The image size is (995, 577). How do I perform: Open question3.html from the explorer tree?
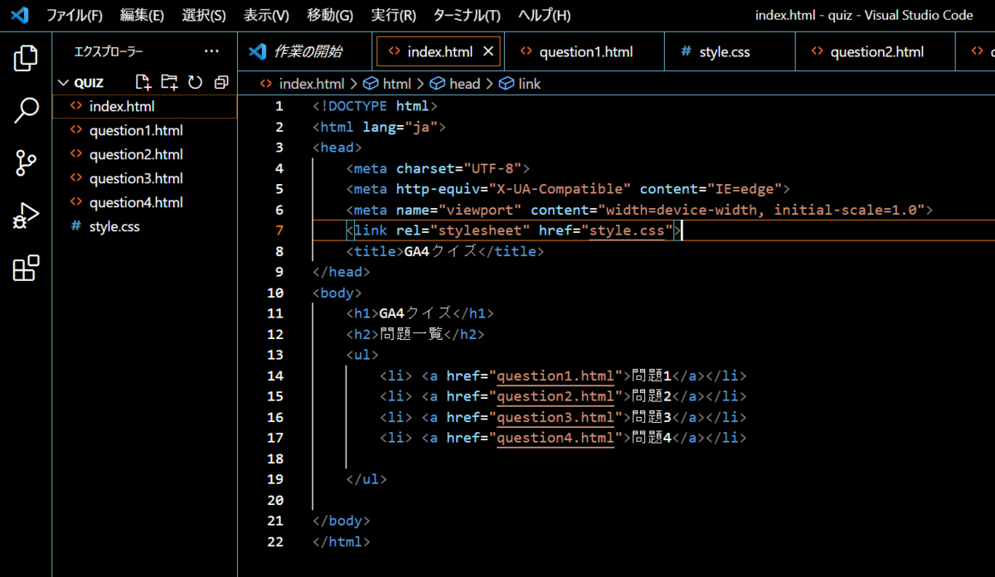[145, 178]
